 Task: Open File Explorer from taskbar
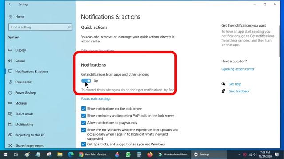click(60, 155)
